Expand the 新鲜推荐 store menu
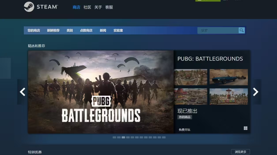The width and height of the screenshot is (277, 155). [x=53, y=30]
